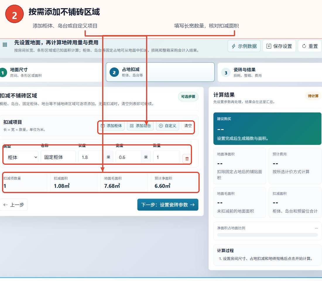Click the 待计算 status badge
The width and height of the screenshot is (322, 281).
pyautogui.click(x=313, y=96)
